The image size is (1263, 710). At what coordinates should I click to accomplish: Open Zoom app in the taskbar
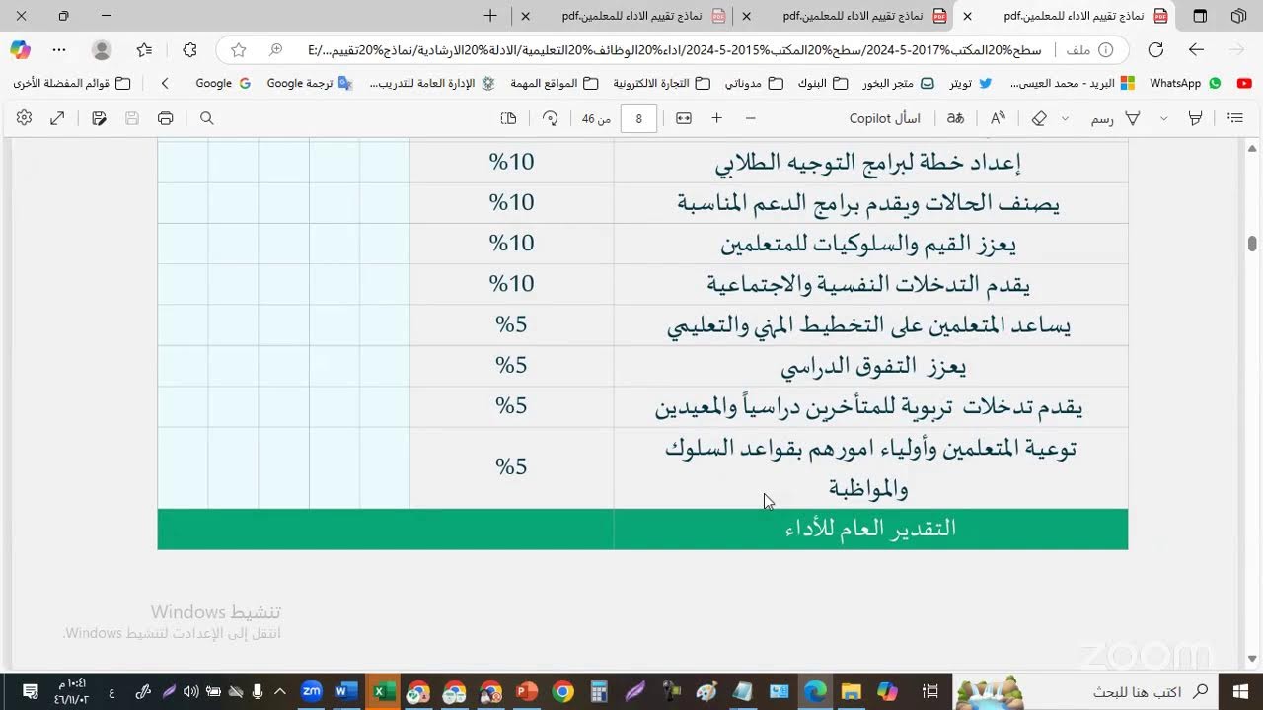(311, 692)
